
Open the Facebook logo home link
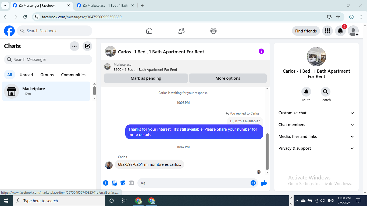pyautogui.click(x=9, y=31)
